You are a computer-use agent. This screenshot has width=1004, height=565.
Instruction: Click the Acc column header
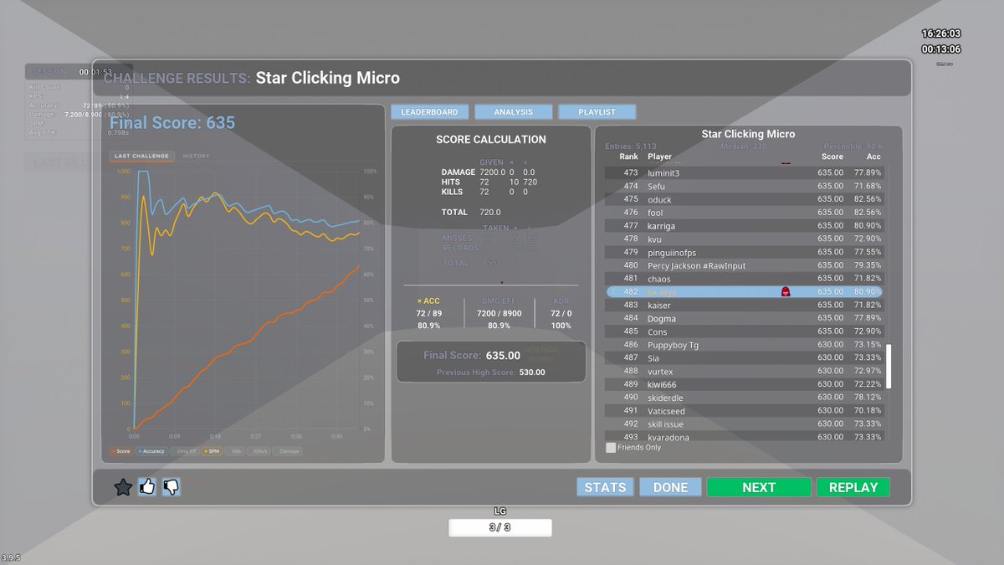point(873,157)
